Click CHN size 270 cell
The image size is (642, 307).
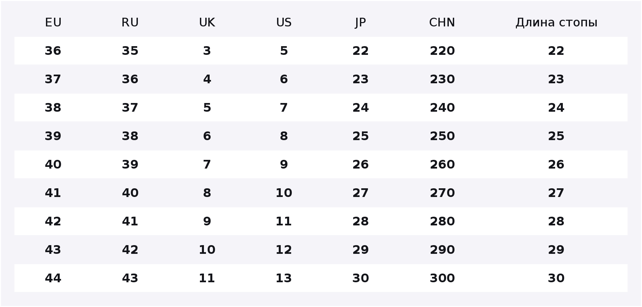click(442, 193)
